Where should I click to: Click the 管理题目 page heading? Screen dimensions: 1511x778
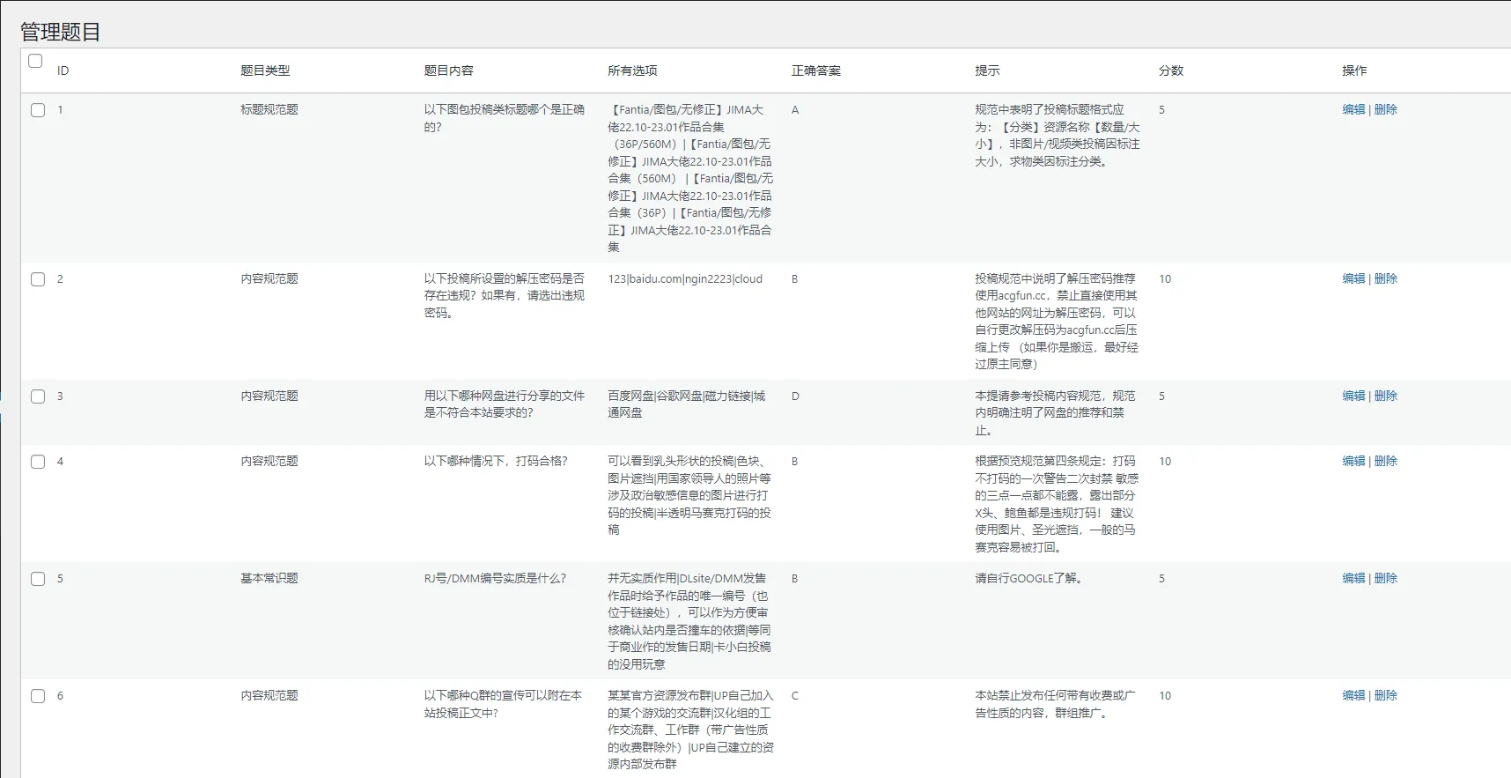pyautogui.click(x=60, y=32)
